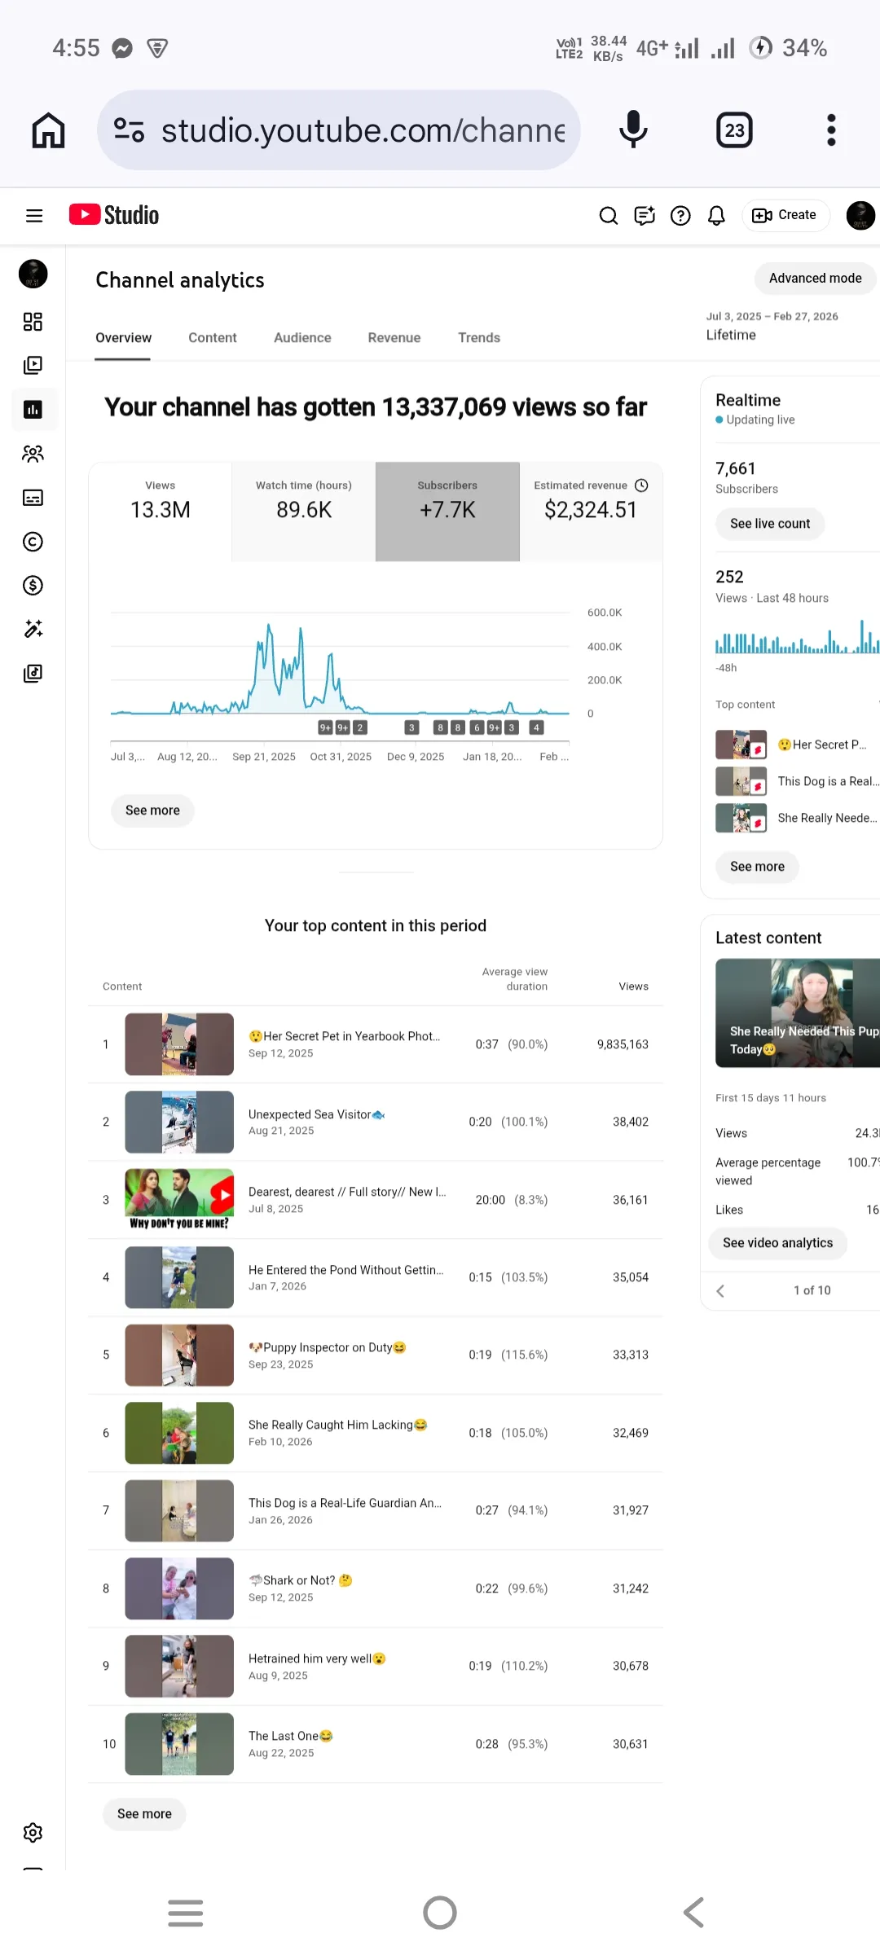Select Watch time 89.6K metric card

[x=304, y=512]
